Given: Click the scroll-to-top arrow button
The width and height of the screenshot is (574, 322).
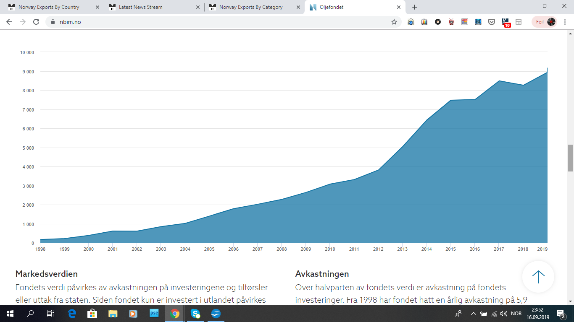Looking at the screenshot, I should [x=538, y=277].
